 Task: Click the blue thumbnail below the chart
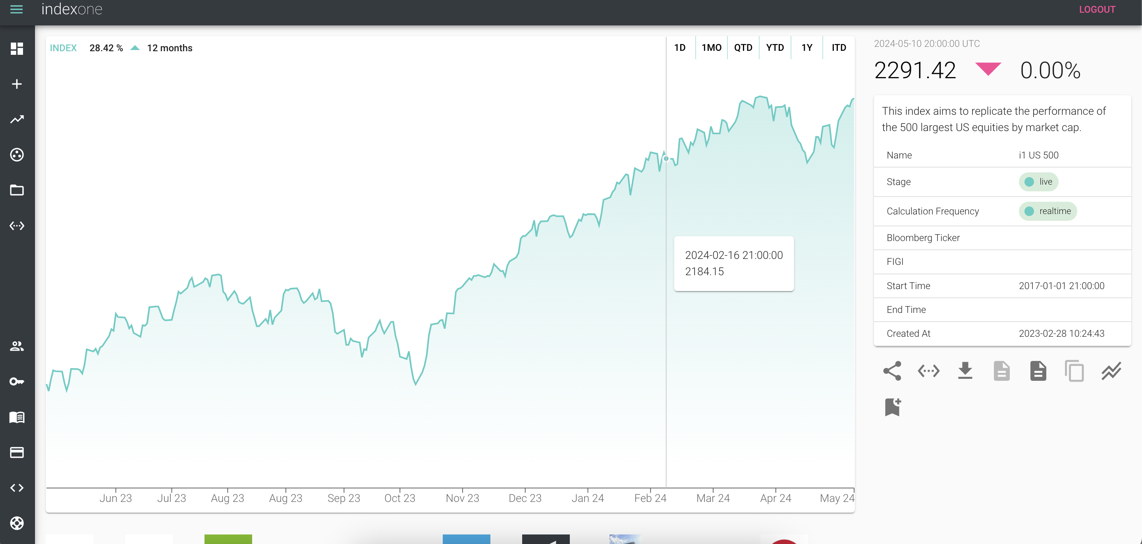[x=466, y=539]
